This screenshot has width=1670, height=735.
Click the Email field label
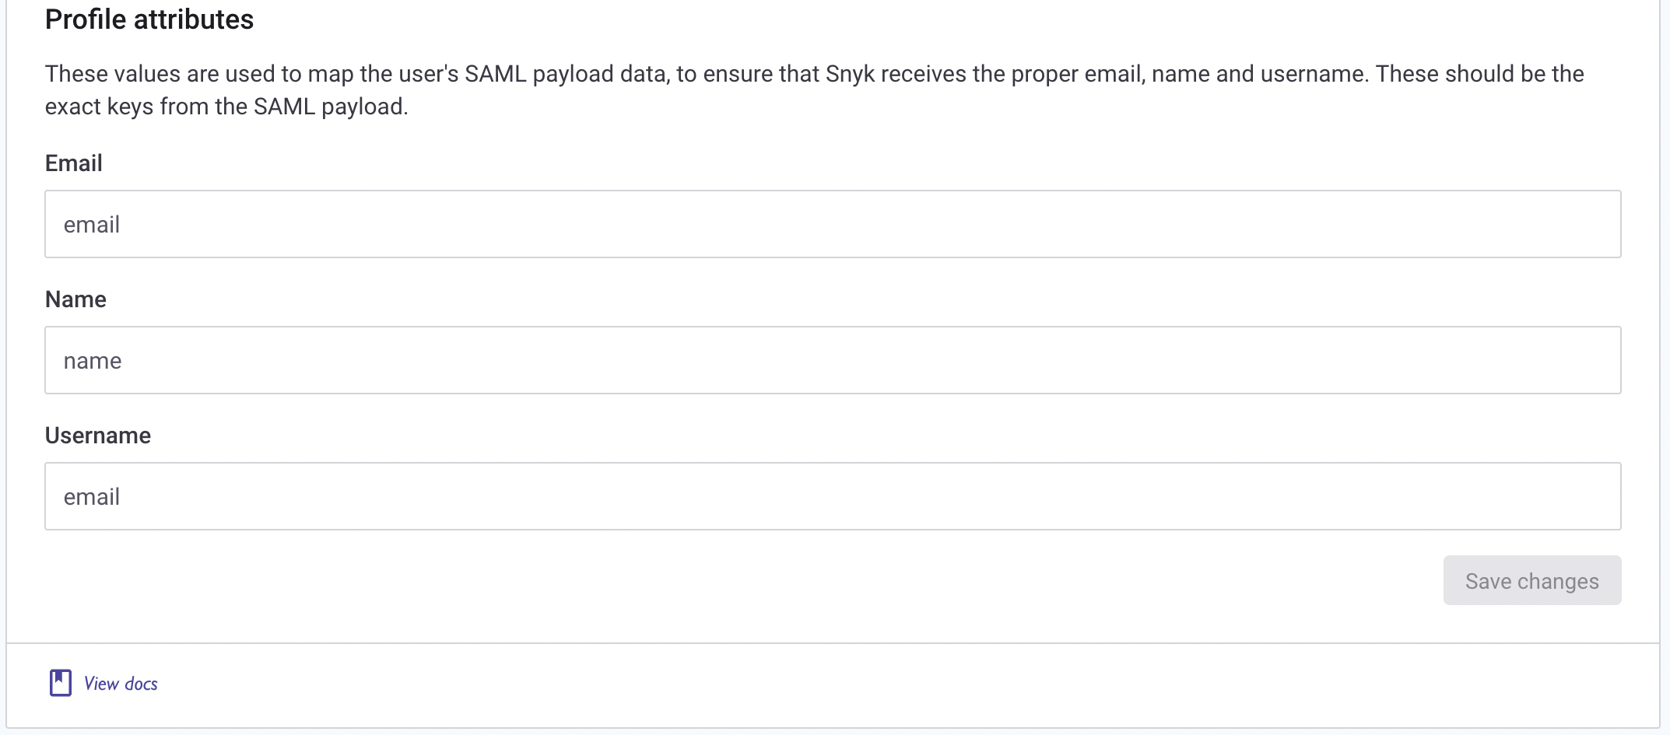click(x=73, y=163)
